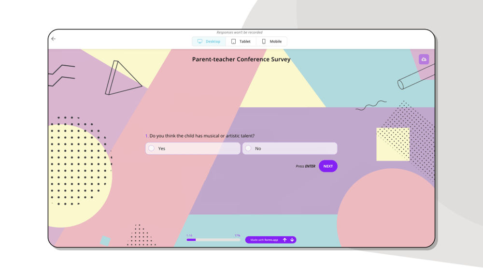Select the Yes radio circle

[152, 148]
